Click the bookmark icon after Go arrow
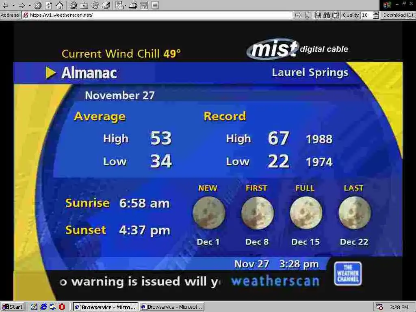 point(307,15)
